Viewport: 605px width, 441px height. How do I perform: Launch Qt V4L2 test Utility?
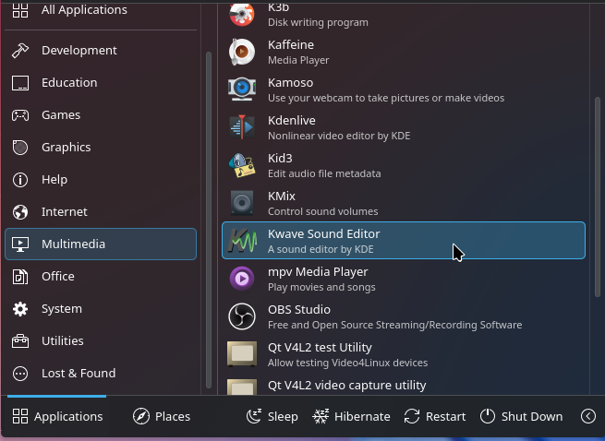tap(320, 353)
